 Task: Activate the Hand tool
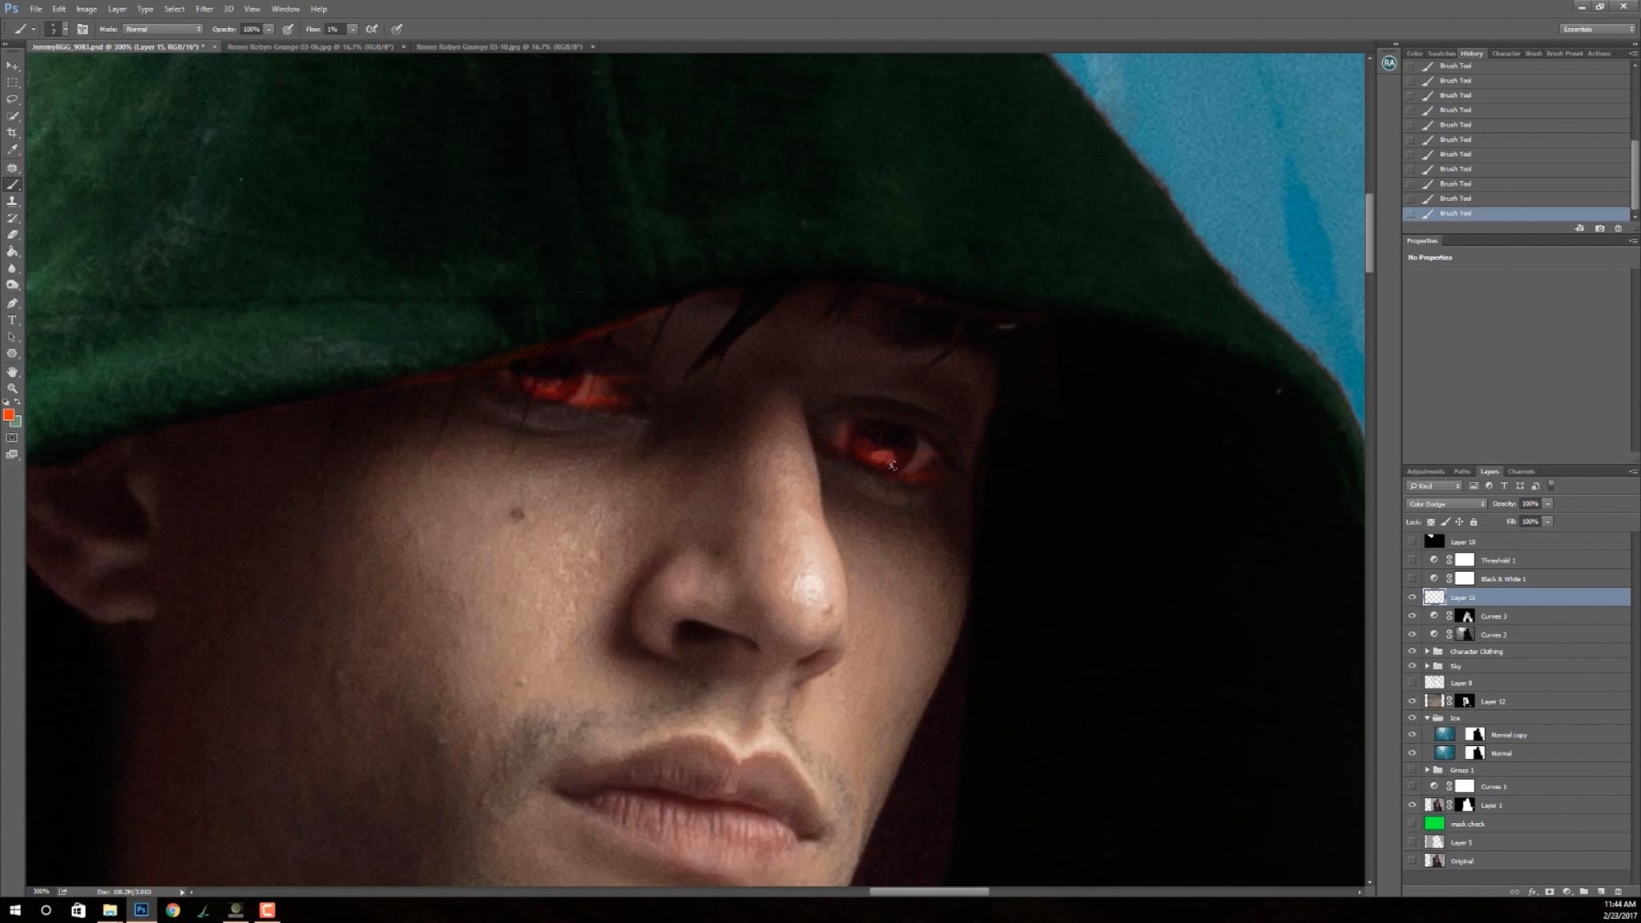coord(12,372)
